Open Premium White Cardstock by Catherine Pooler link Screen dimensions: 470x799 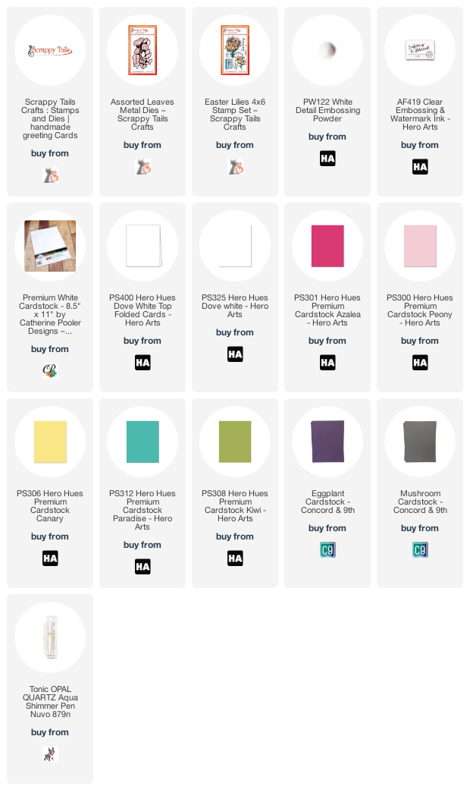[x=50, y=314]
